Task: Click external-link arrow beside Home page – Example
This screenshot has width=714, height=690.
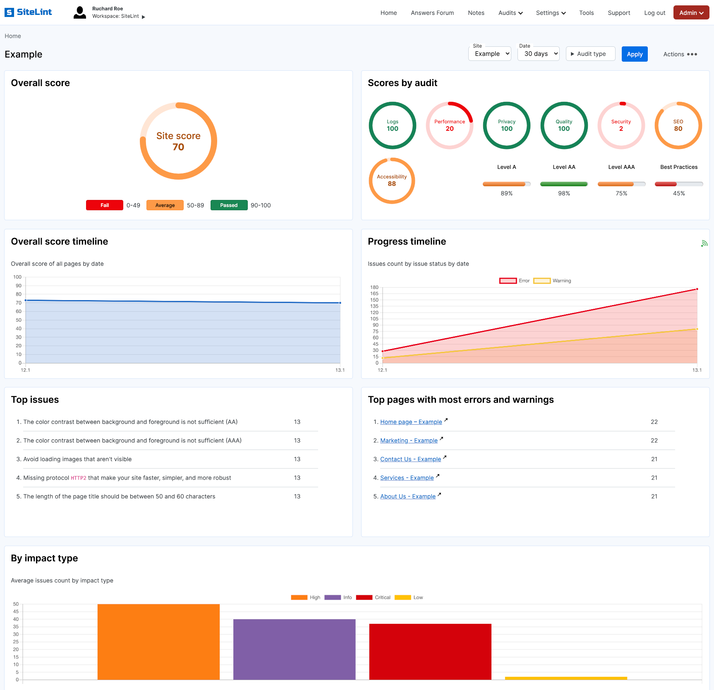Action: (446, 420)
